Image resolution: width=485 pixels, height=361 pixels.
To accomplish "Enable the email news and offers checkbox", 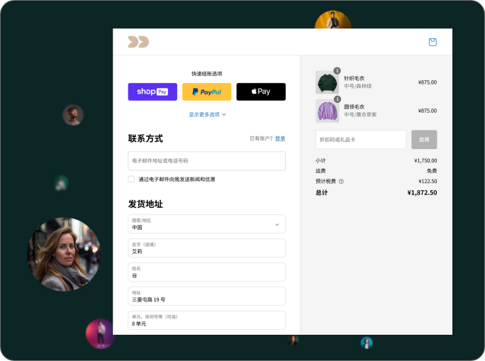I will click(131, 179).
